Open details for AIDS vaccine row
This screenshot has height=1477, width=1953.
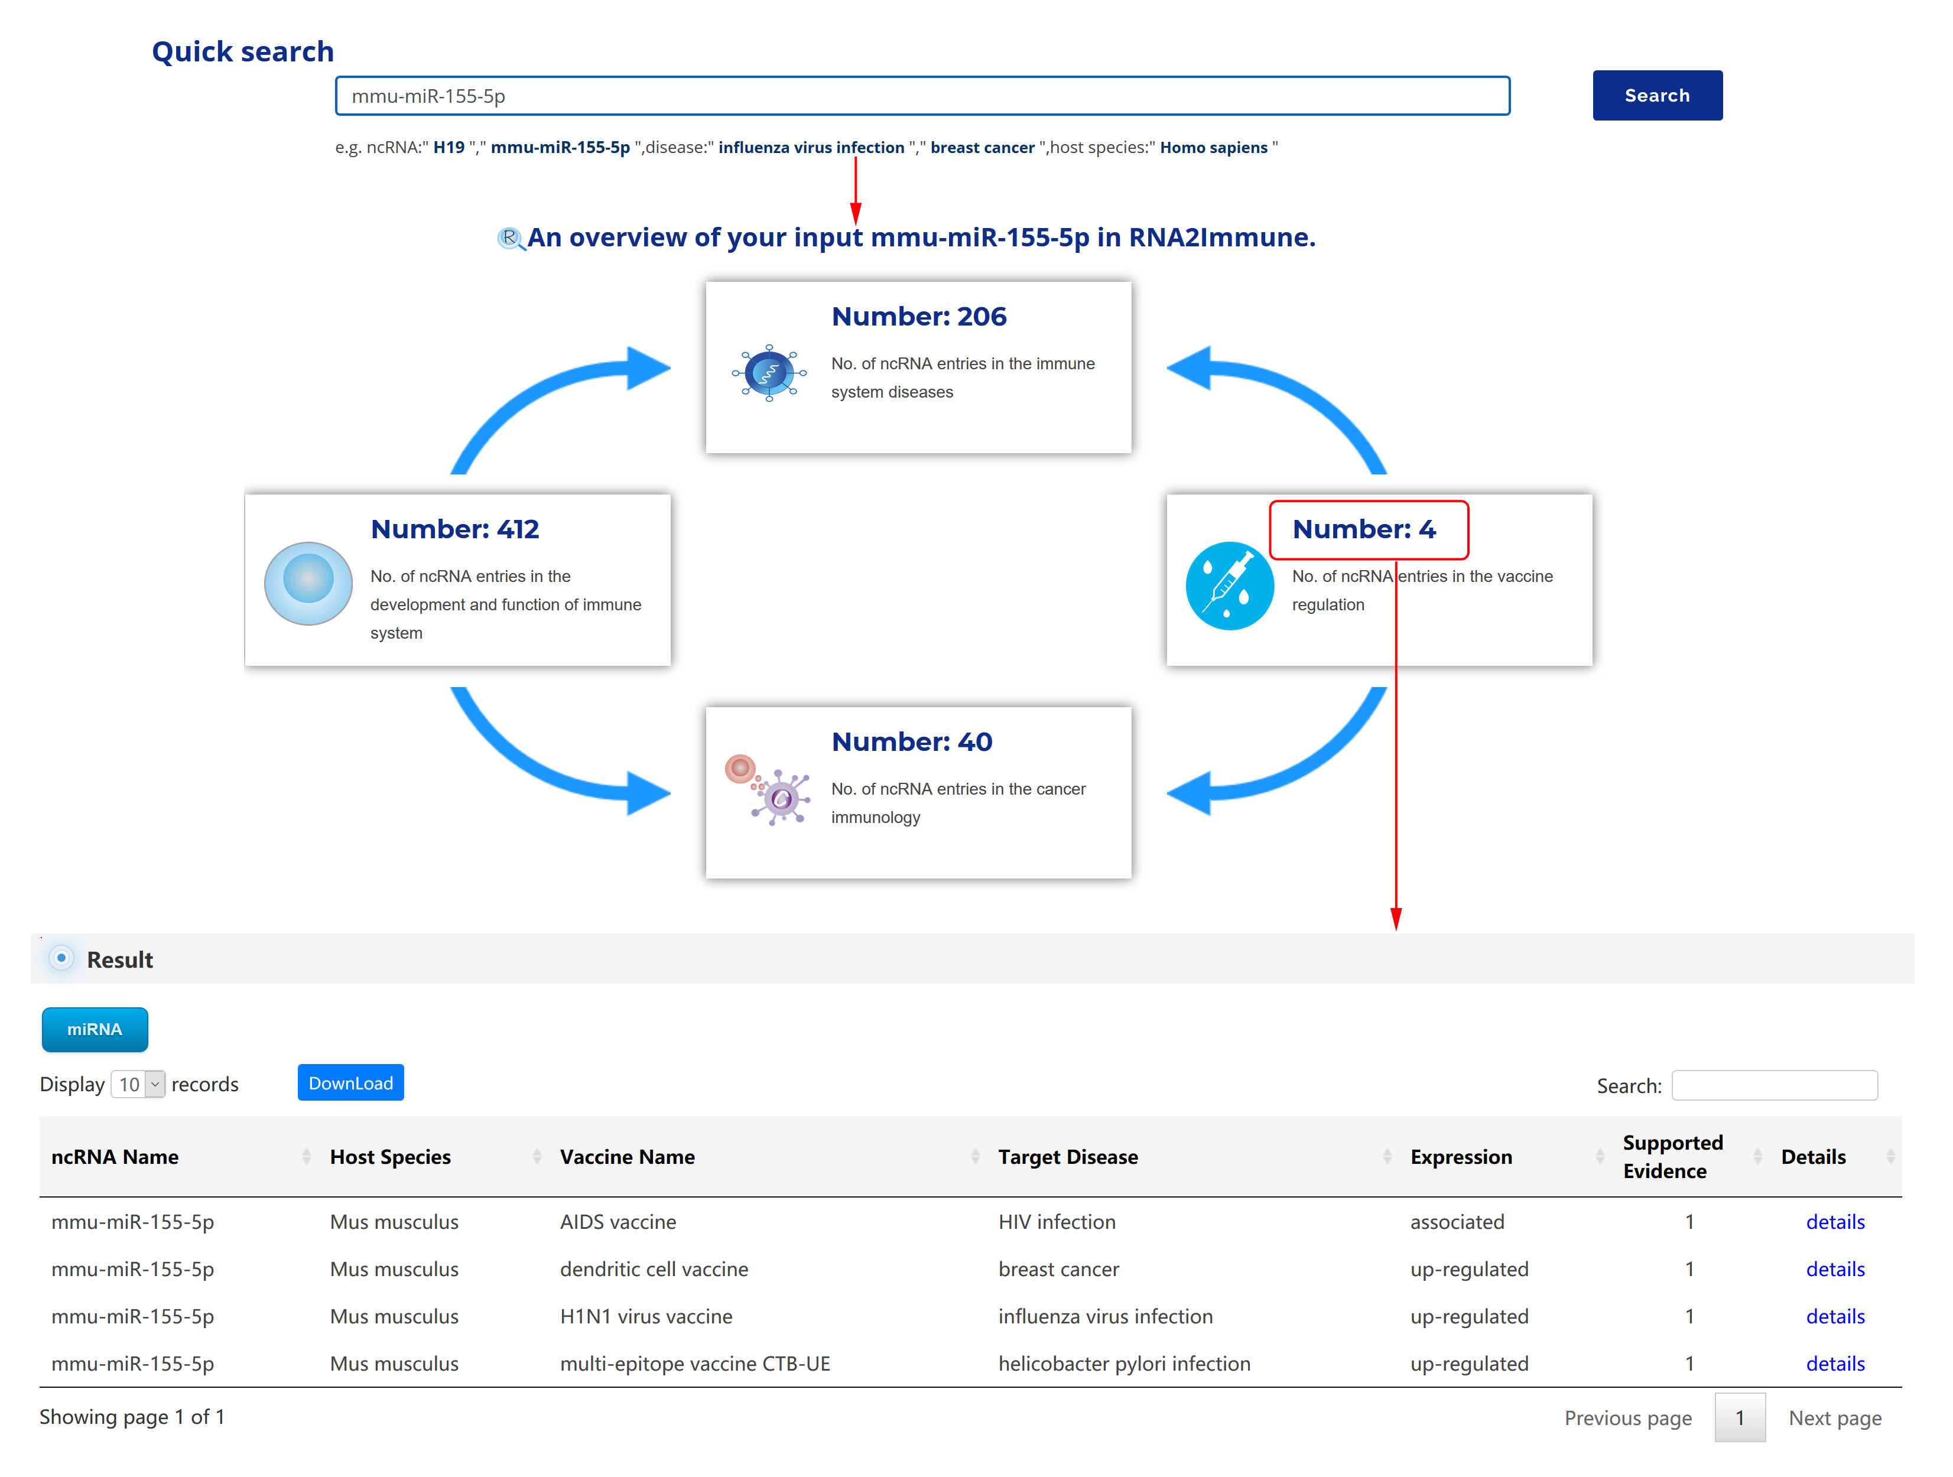(1835, 1222)
